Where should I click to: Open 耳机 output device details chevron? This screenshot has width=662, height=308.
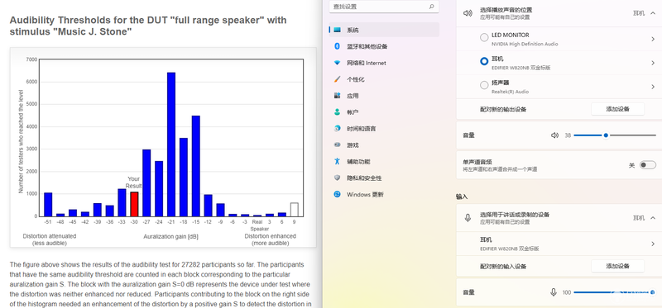tap(653, 64)
